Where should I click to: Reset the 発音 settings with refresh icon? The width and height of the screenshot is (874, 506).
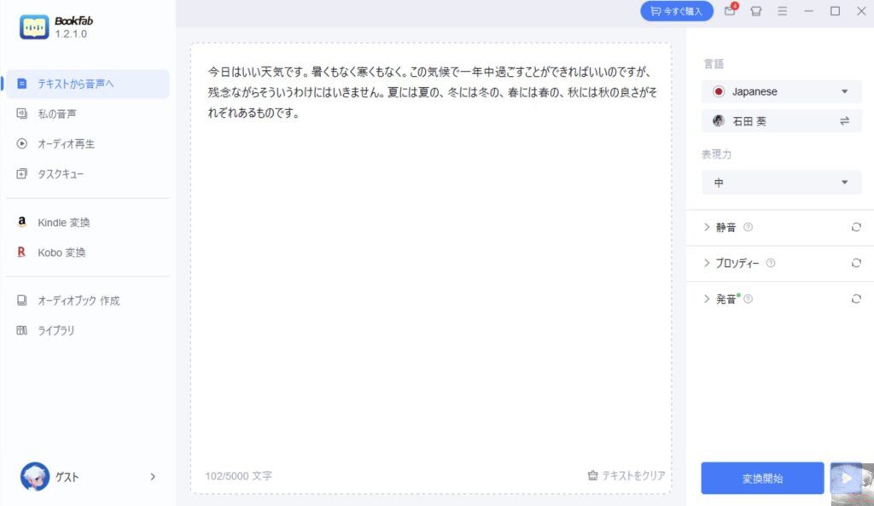pyautogui.click(x=855, y=299)
